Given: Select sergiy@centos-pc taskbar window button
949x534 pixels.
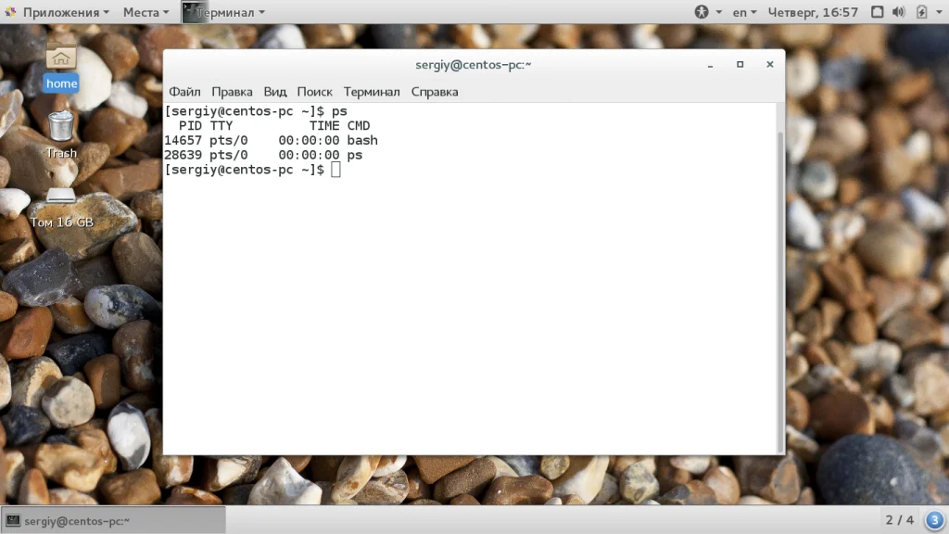Looking at the screenshot, I should [113, 520].
